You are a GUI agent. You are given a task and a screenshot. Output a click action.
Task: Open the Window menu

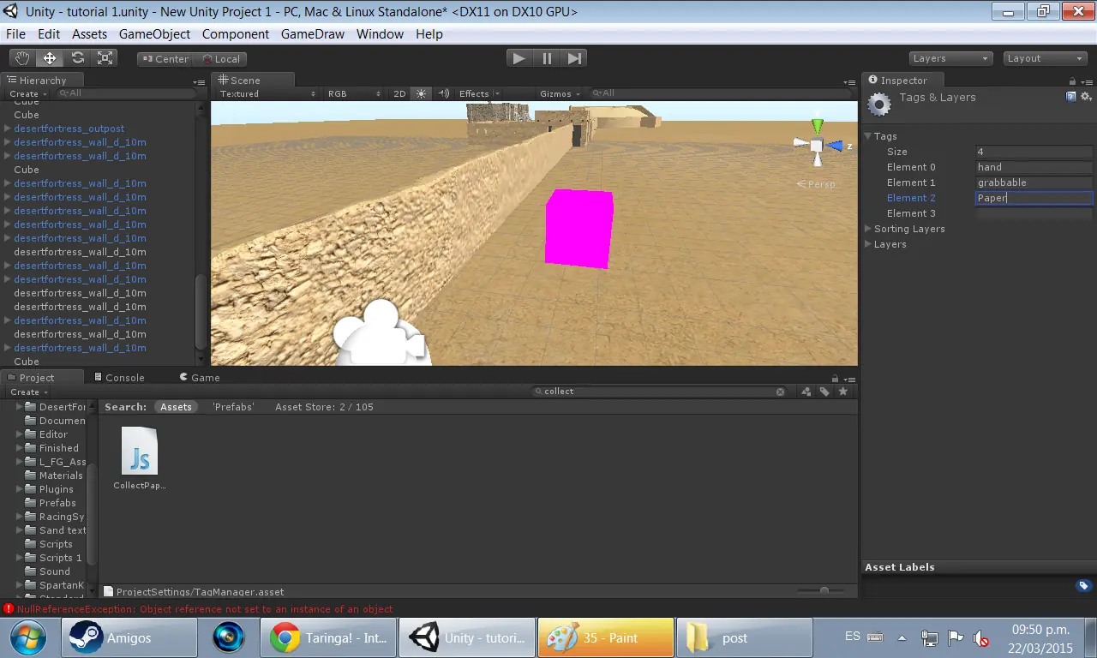click(380, 34)
